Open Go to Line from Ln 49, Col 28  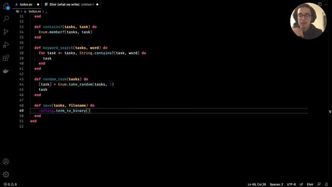click(257, 184)
